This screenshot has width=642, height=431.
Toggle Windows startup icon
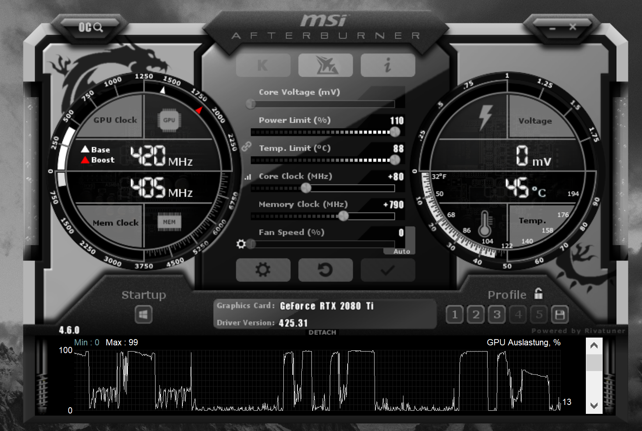pyautogui.click(x=143, y=315)
